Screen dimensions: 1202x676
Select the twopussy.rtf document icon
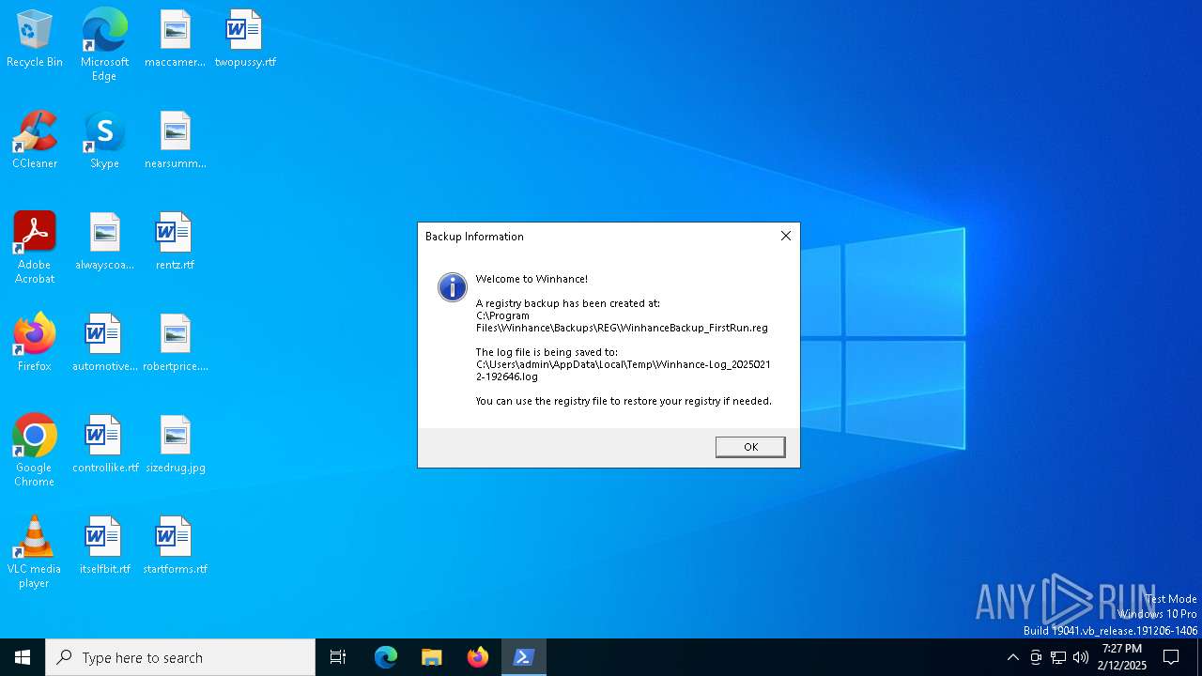(x=245, y=38)
